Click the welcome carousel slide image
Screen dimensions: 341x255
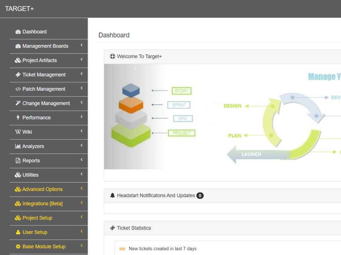coord(222,117)
